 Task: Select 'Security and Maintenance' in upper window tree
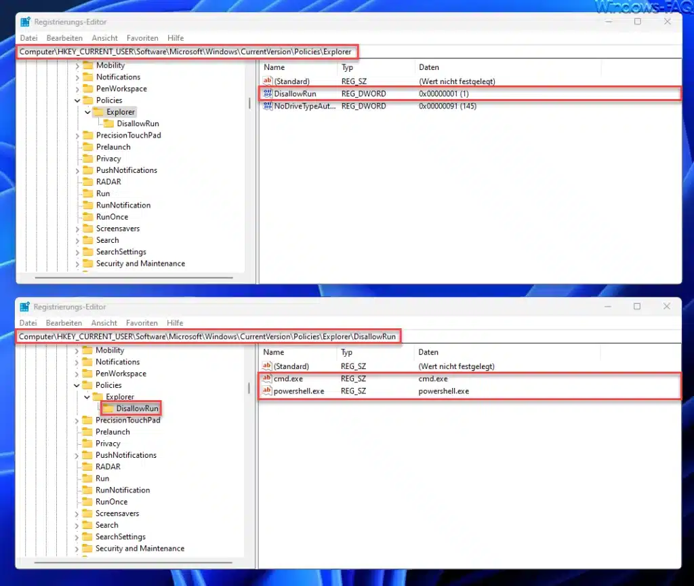coord(141,264)
